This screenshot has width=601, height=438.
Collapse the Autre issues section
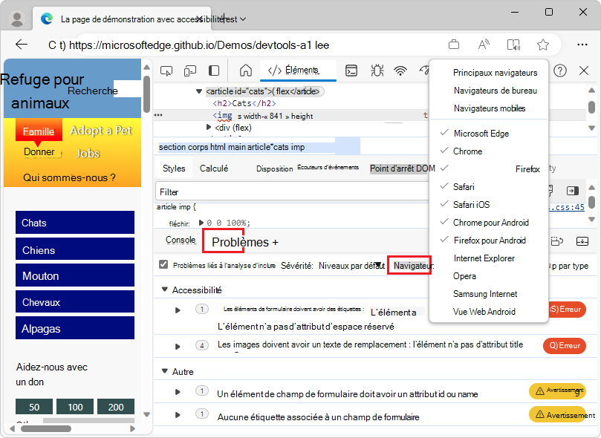[x=165, y=371]
